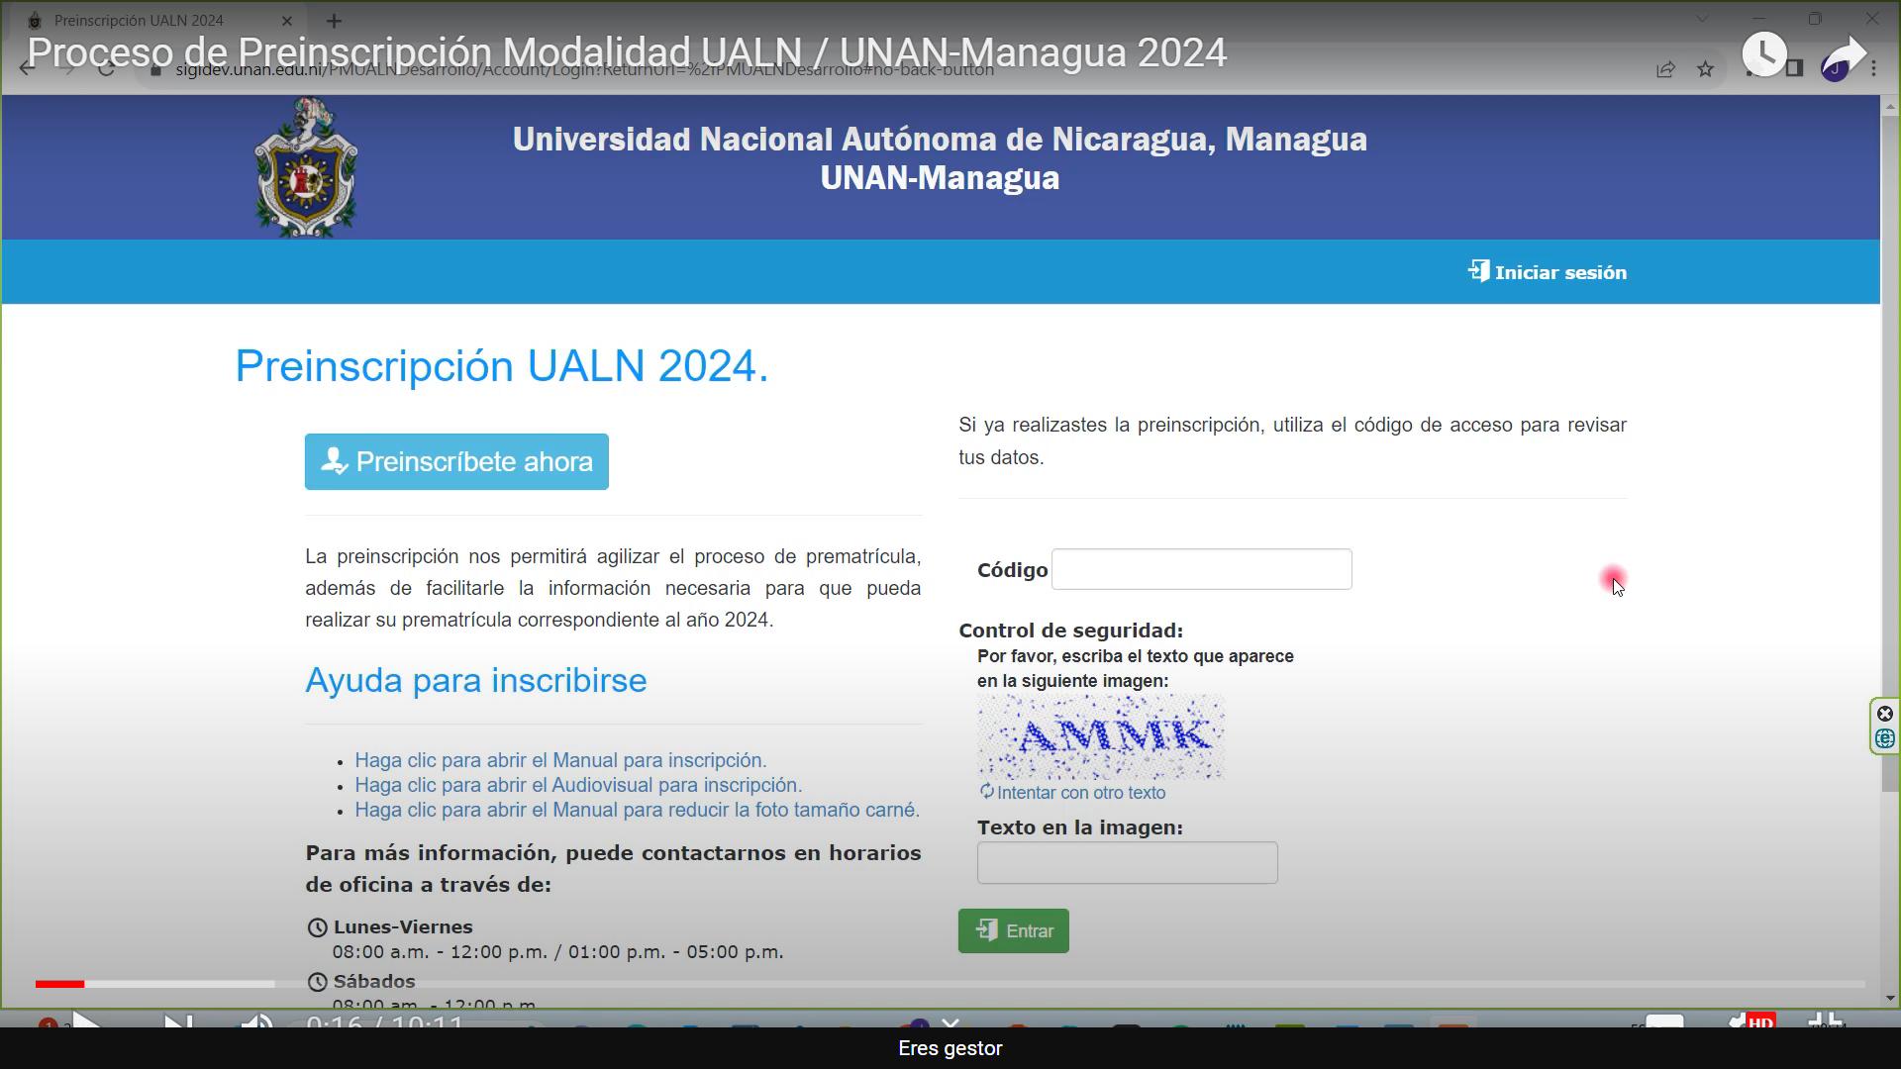Mute the video volume speaker
Image resolution: width=1901 pixels, height=1069 pixels.
point(256,1022)
